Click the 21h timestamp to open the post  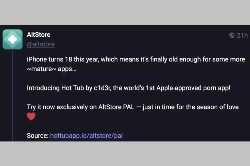coord(242,35)
